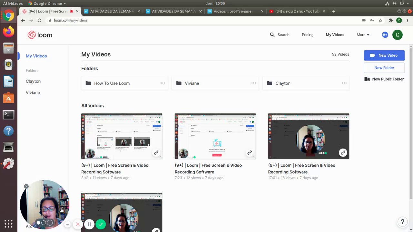Open LibreOffice Writer from the dock
This screenshot has width=413, height=232.
point(8,81)
